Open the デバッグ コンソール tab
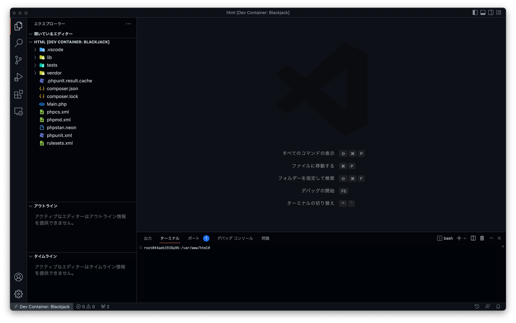This screenshot has width=516, height=323. tap(235, 238)
